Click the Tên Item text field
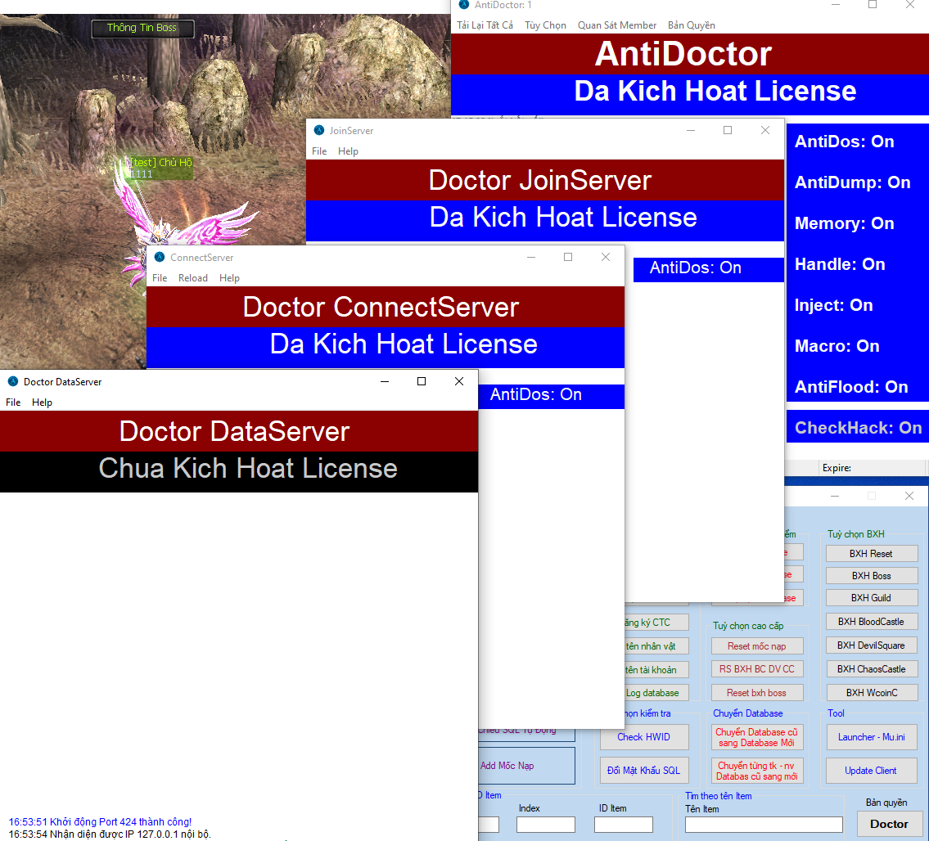This screenshot has width=929, height=841. click(763, 825)
